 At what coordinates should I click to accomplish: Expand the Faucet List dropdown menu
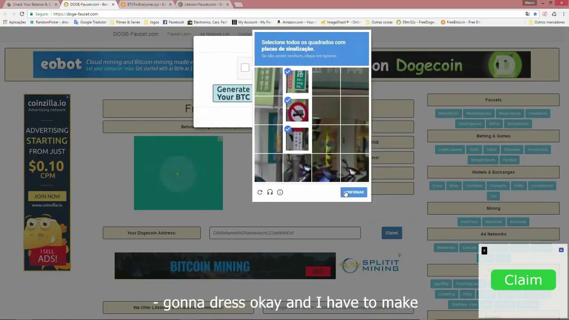(179, 34)
